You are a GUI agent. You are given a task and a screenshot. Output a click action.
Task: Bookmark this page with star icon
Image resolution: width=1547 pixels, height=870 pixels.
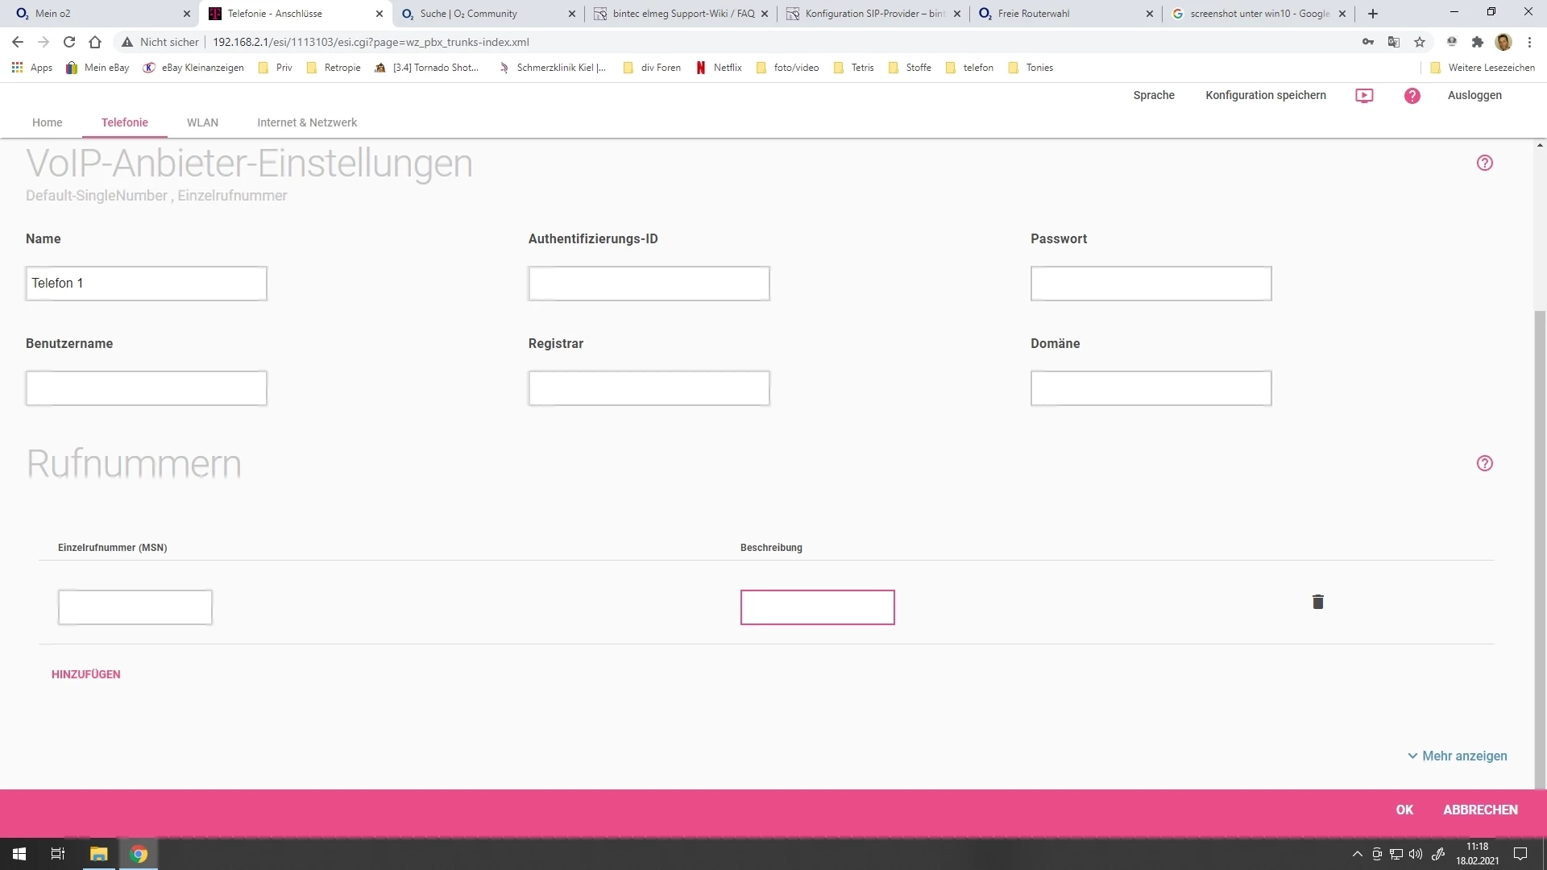[x=1420, y=42]
